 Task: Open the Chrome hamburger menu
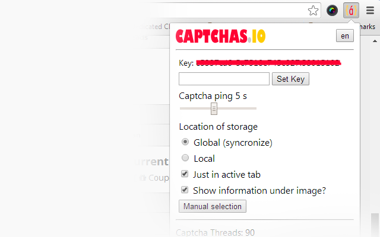[x=370, y=11]
